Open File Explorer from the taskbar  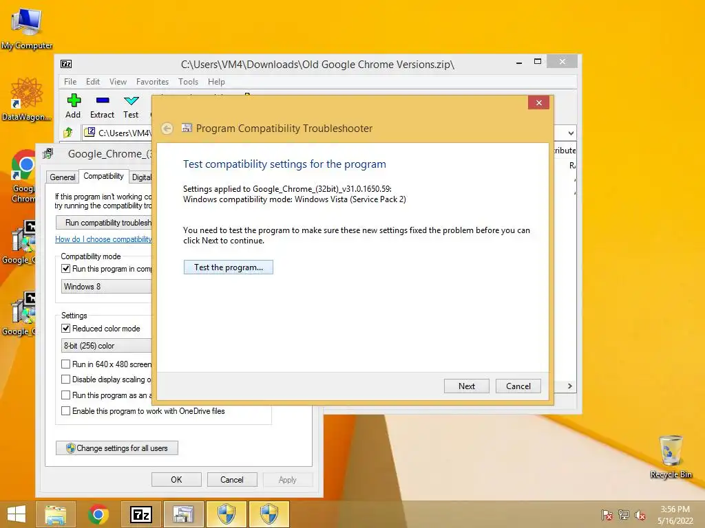55,514
